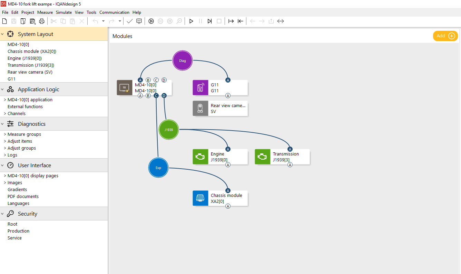
Task: Click the green Transmission module icon
Action: tap(263, 157)
